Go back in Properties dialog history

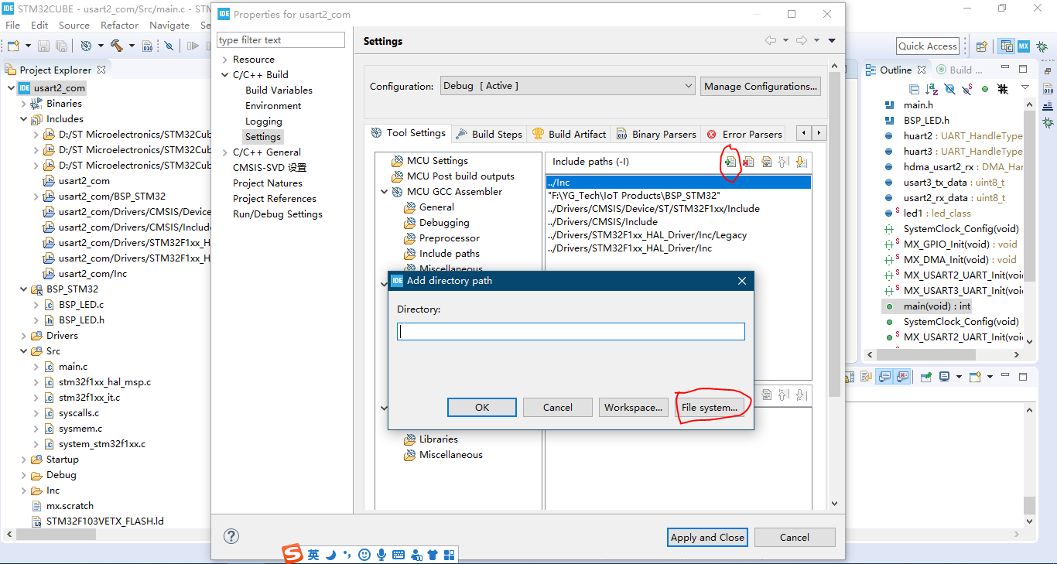[771, 41]
